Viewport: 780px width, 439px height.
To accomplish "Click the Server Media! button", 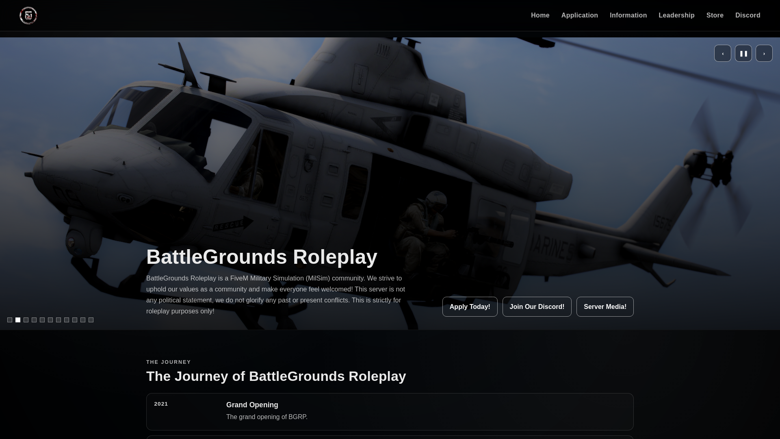I will [605, 306].
